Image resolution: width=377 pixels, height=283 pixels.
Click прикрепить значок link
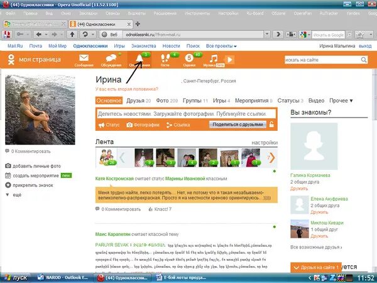pyautogui.click(x=29, y=186)
